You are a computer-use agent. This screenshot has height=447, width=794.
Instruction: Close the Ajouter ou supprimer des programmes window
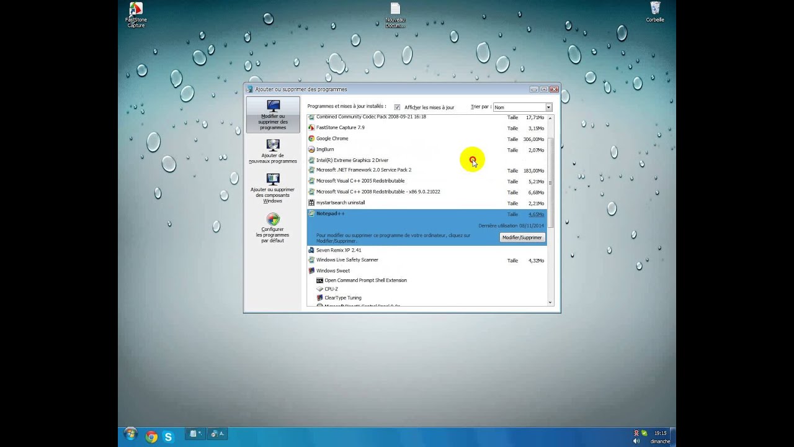(x=554, y=89)
